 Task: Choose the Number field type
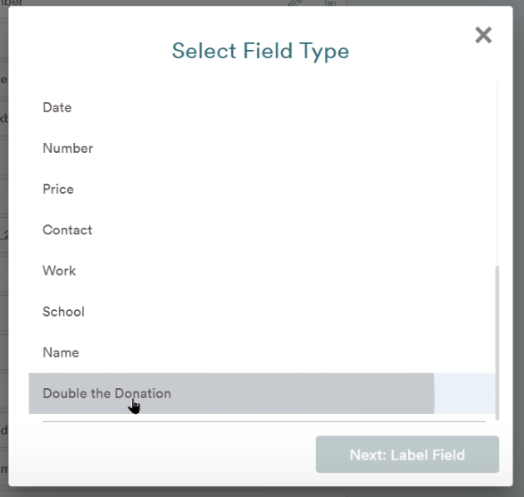[x=262, y=148]
